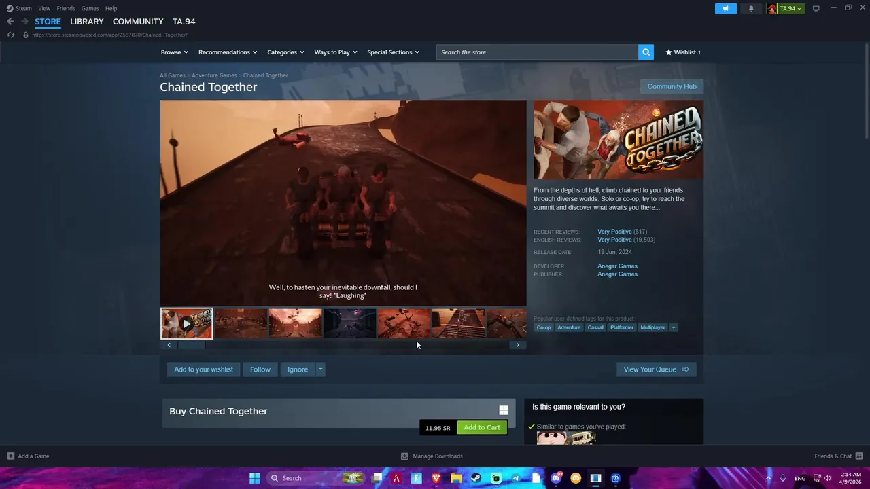
Task: Click View Your Queue
Action: 656,369
